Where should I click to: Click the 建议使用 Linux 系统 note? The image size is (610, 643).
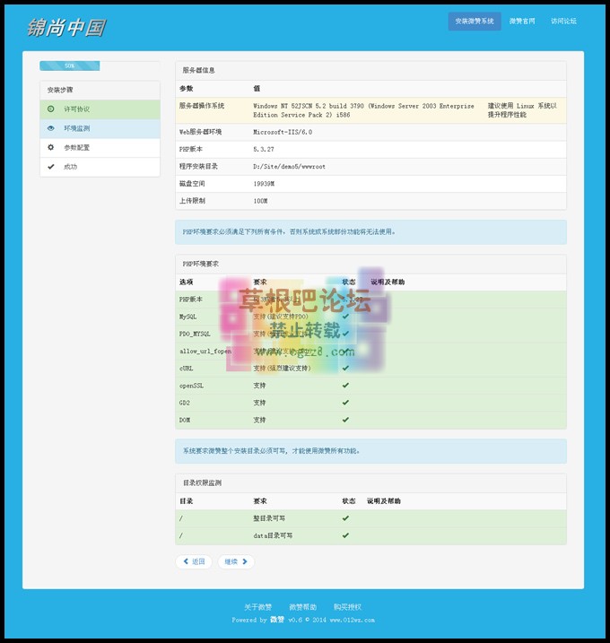click(x=522, y=110)
